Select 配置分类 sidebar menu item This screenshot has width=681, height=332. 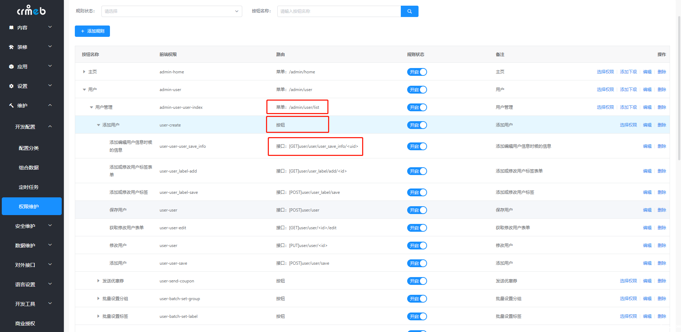29,148
